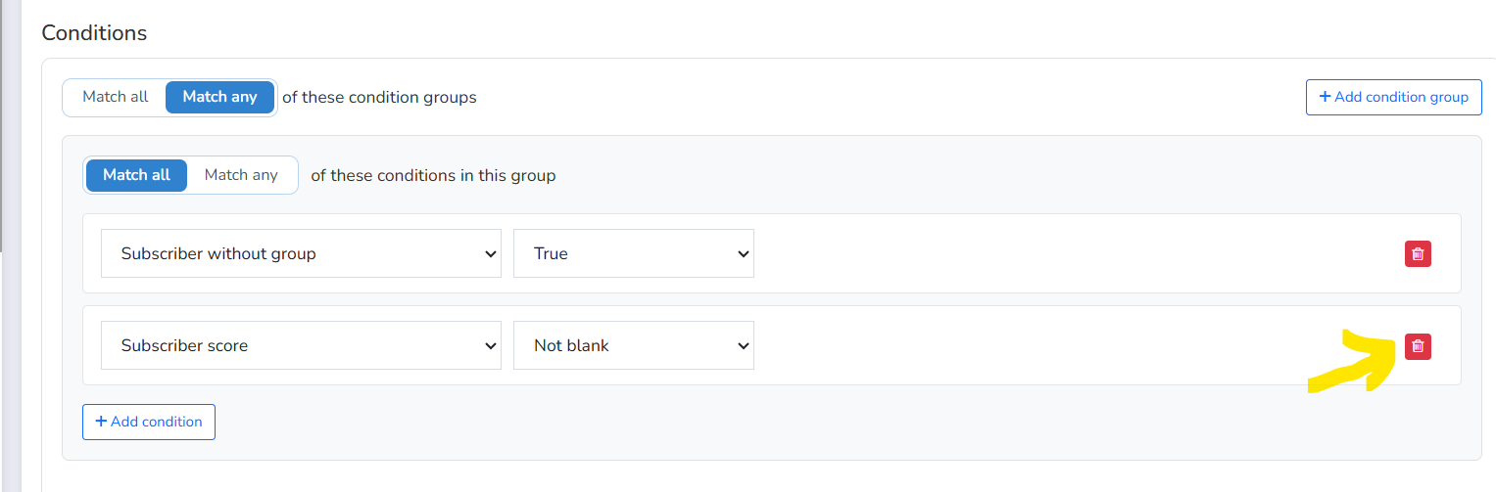Click chevron arrow on True select
This screenshot has height=492, width=1496.
coord(744,253)
